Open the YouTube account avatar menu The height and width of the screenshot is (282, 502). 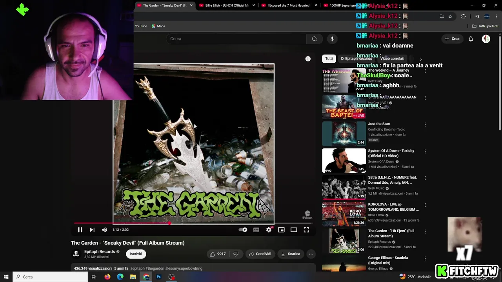(486, 39)
